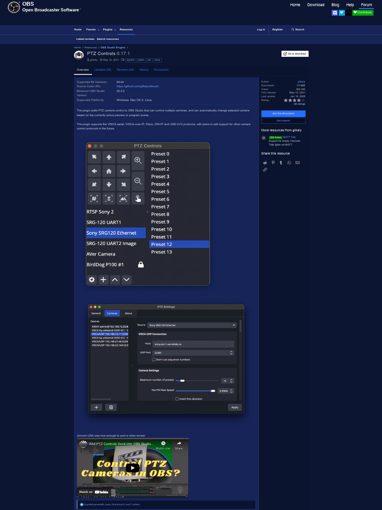The width and height of the screenshot is (382, 510).
Task: Click the Go to download button
Action: tap(295, 54)
